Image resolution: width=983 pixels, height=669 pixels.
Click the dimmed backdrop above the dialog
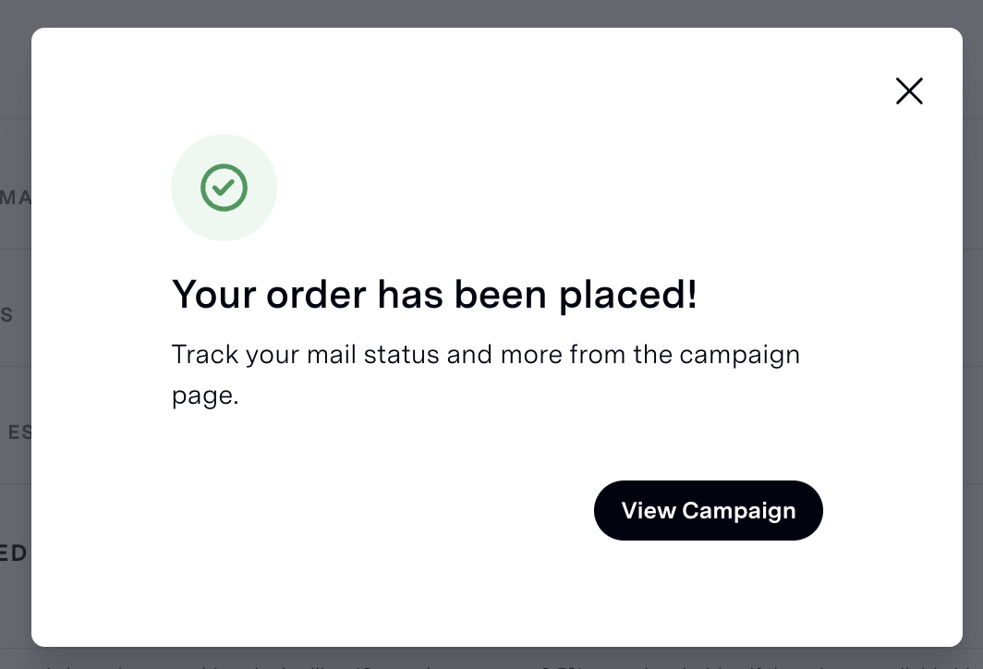[x=491, y=13]
